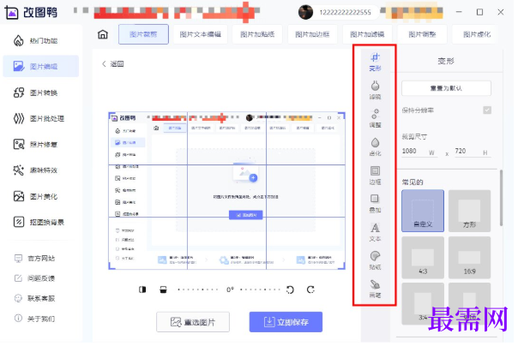Rotate image counterclockwise
The width and height of the screenshot is (524, 346).
click(x=290, y=289)
